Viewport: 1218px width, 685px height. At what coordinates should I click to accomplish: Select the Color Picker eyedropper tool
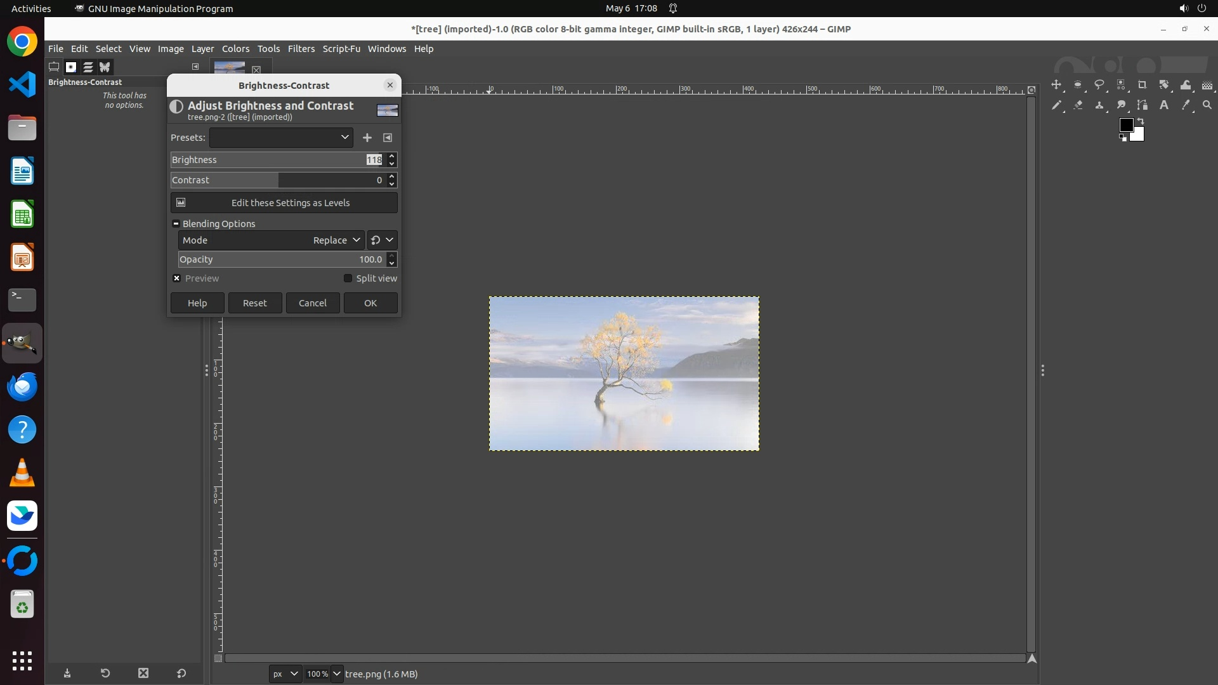pyautogui.click(x=1186, y=105)
